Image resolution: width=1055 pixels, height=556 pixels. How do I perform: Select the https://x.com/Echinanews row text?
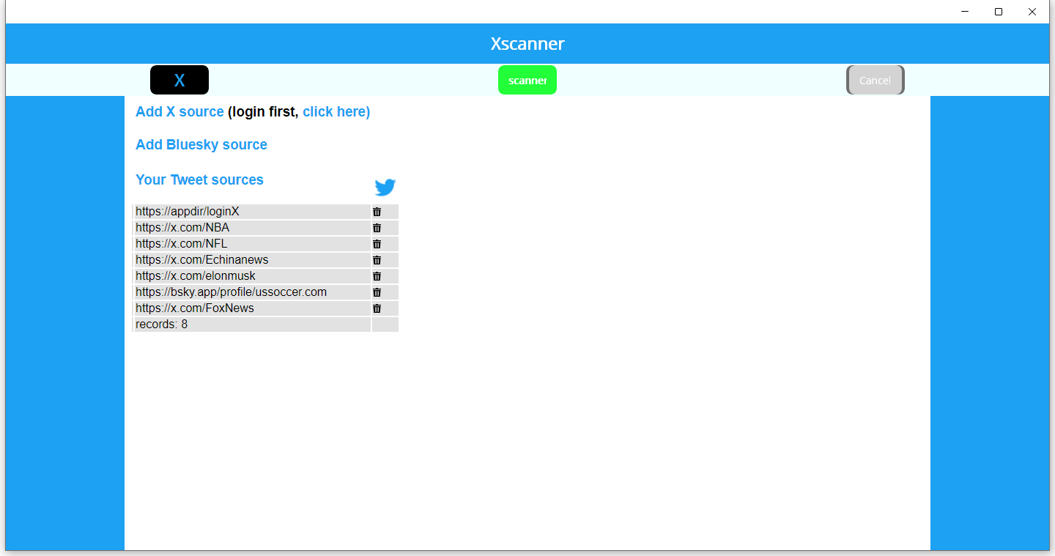[x=202, y=260]
